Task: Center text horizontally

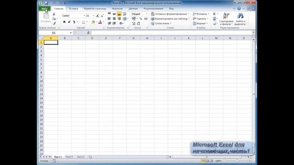Action: (x=114, y=19)
